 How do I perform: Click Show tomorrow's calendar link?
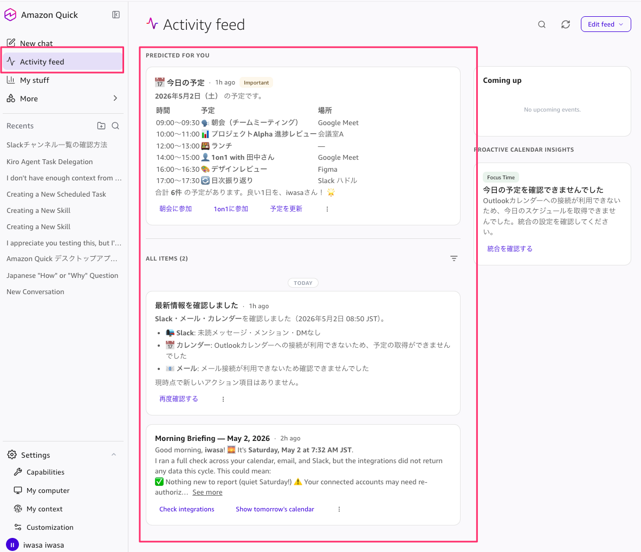click(275, 509)
